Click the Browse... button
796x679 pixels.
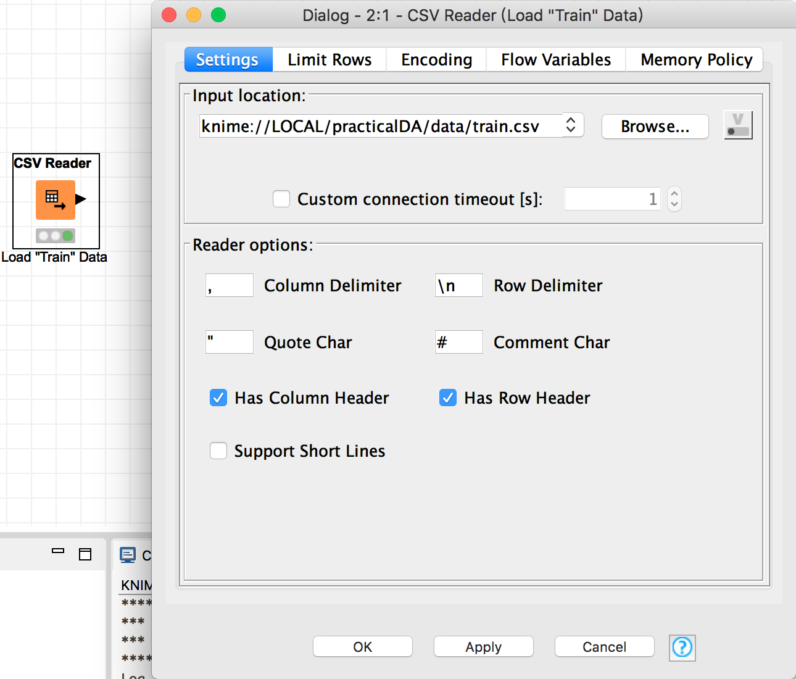tap(655, 127)
